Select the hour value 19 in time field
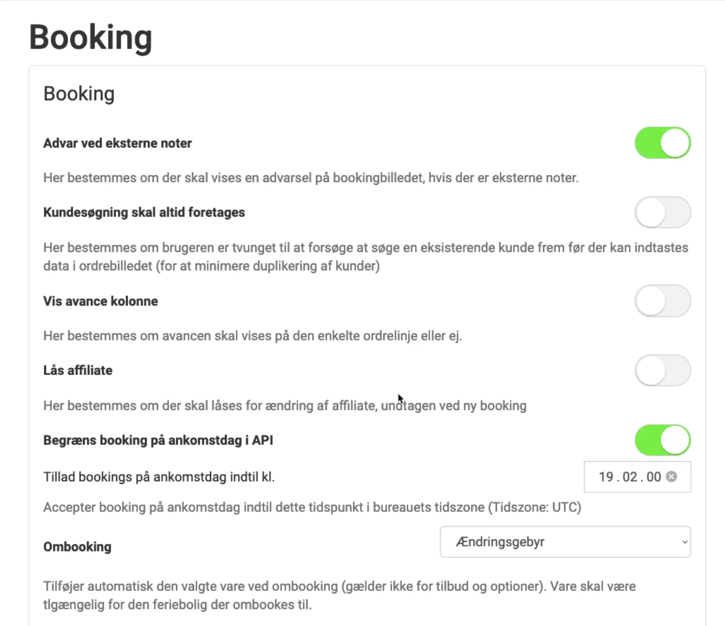 tap(606, 477)
